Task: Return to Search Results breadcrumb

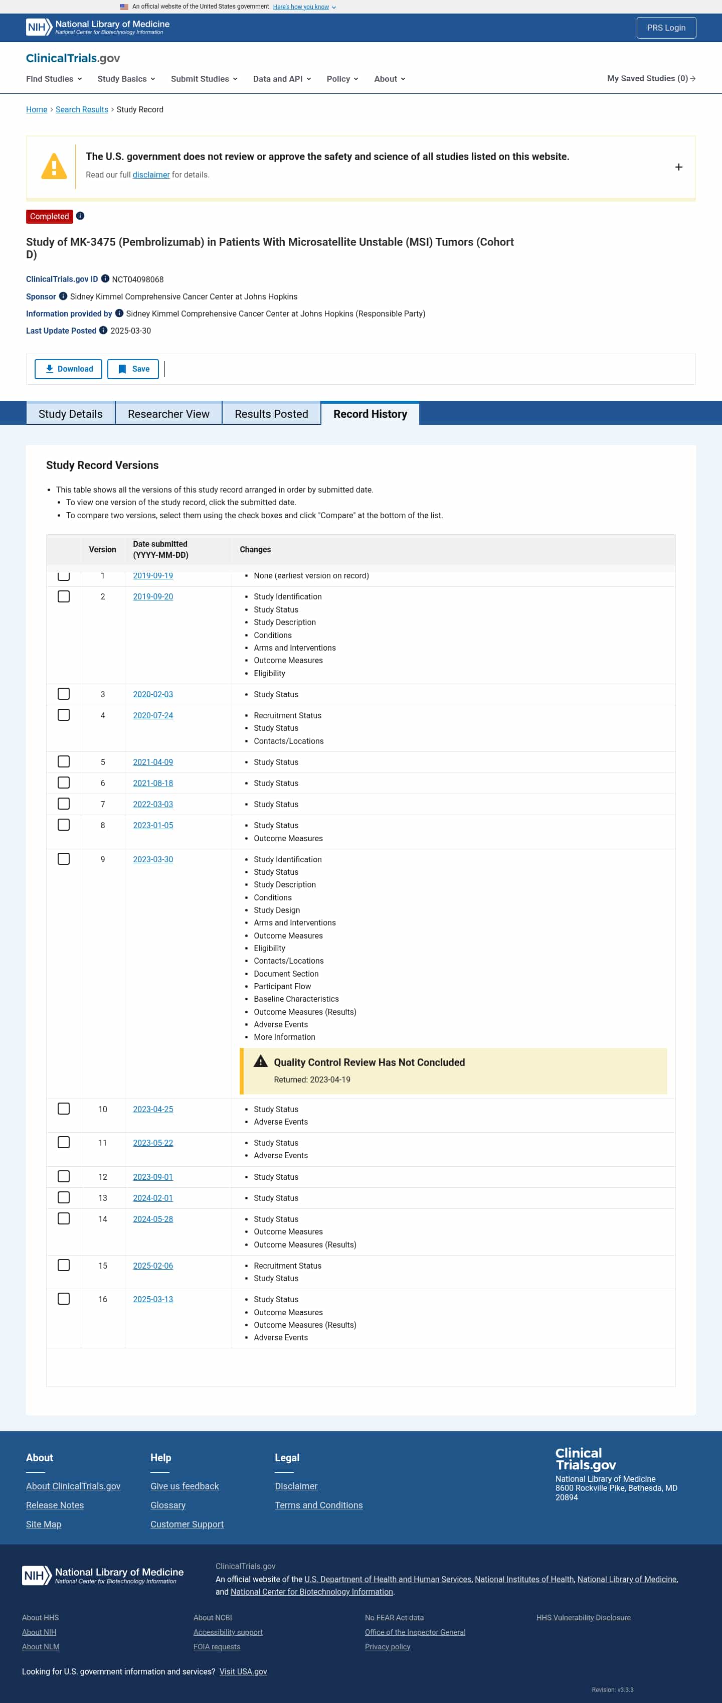Action: pyautogui.click(x=82, y=110)
